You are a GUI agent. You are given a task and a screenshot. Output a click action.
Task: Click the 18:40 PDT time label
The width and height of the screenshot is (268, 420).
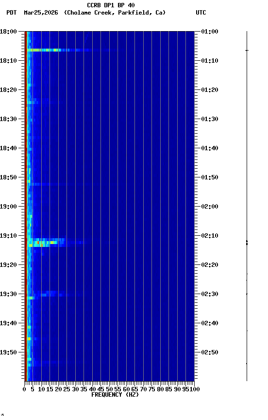(8, 148)
